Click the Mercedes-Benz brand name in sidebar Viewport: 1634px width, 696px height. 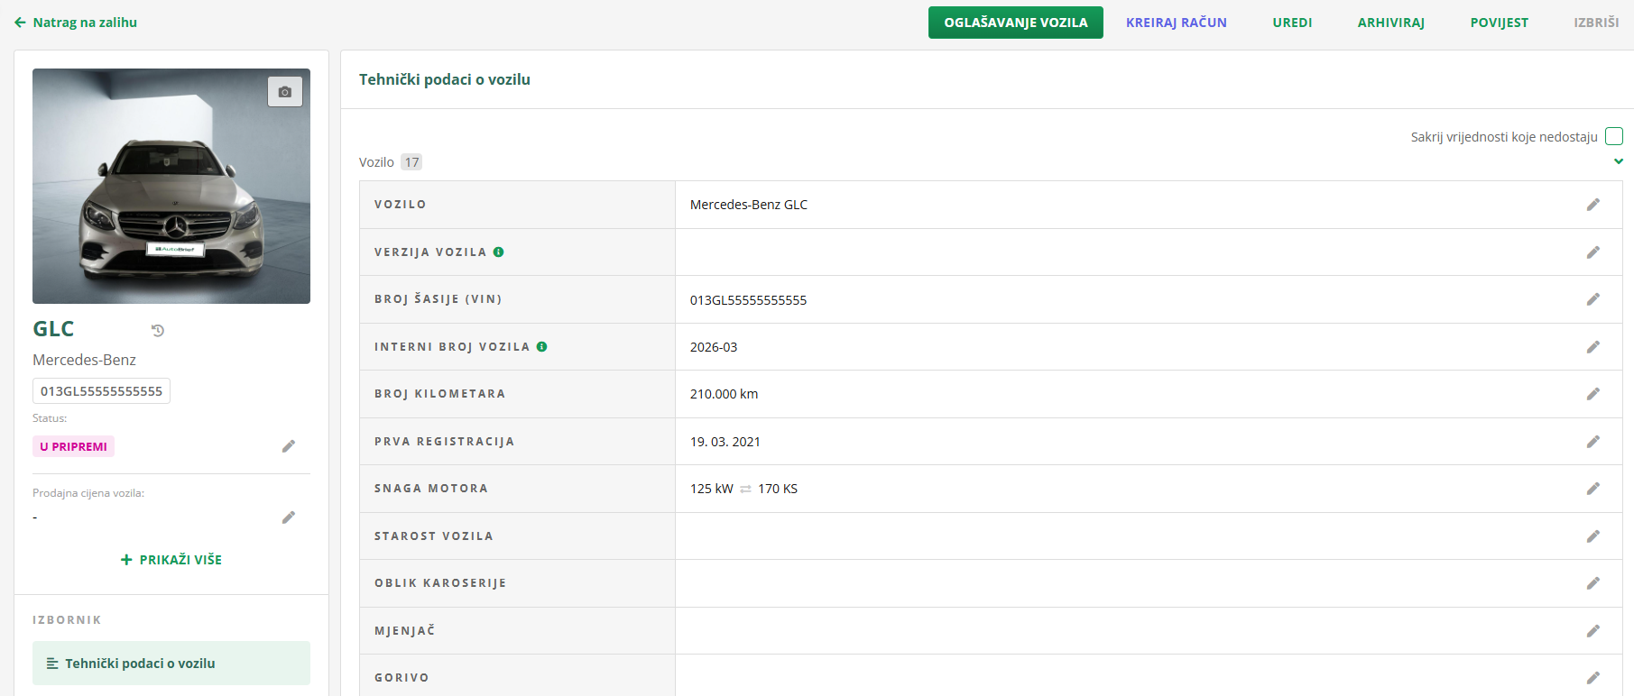pos(85,360)
